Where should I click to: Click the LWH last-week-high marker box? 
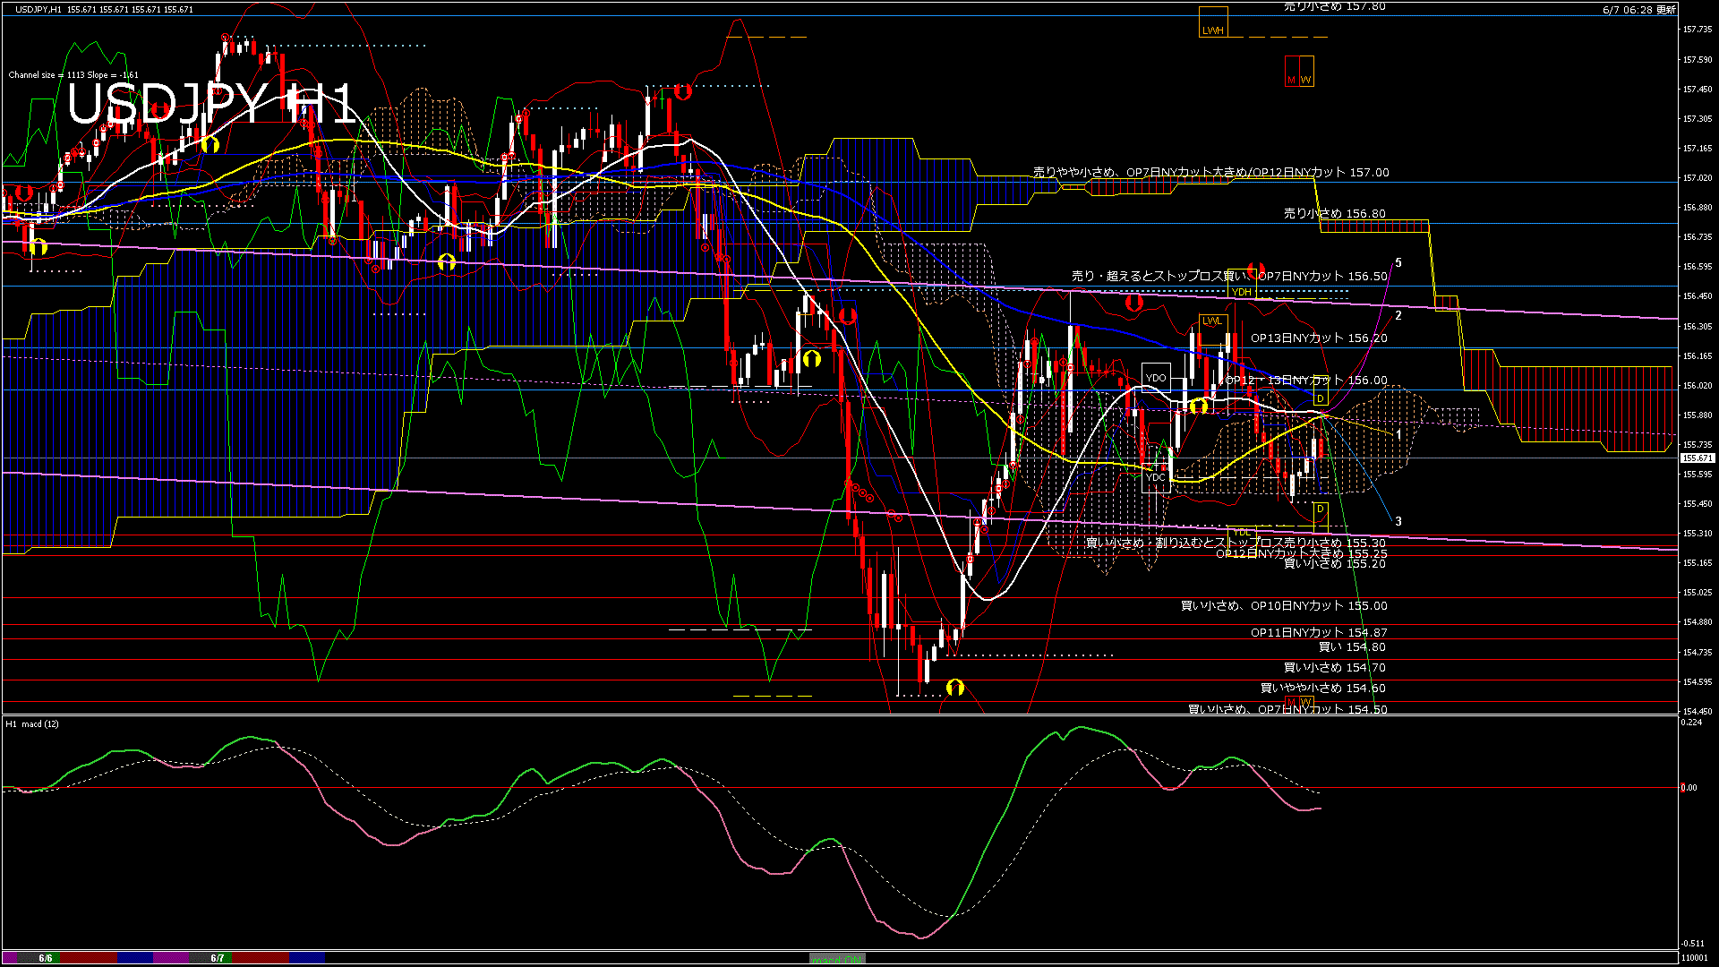(x=1213, y=22)
